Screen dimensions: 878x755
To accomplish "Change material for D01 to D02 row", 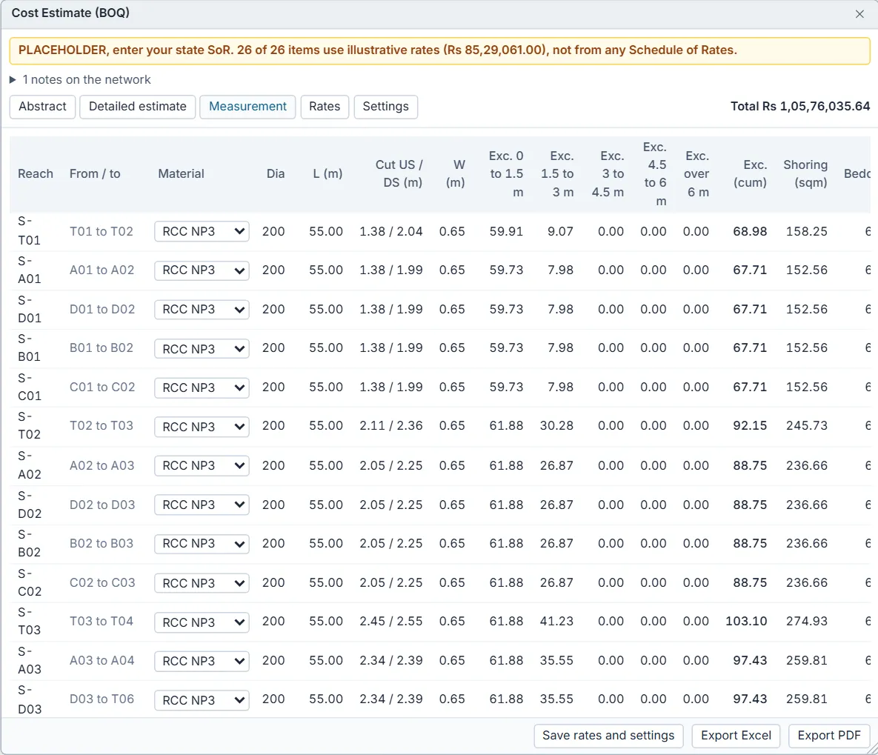I will [x=202, y=309].
